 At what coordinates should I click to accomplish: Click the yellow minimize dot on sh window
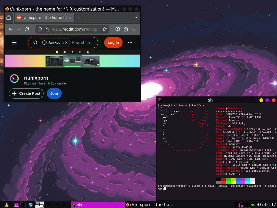pos(261,100)
